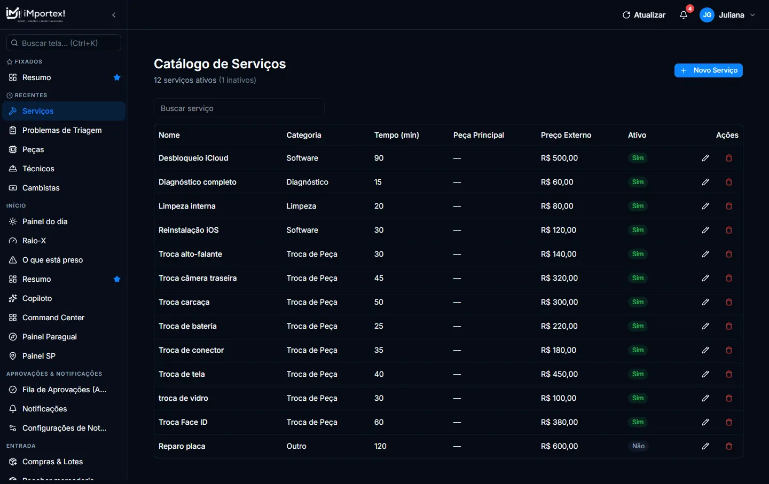769x484 pixels.
Task: Delete the Diagnóstico completo service
Action: coord(729,182)
